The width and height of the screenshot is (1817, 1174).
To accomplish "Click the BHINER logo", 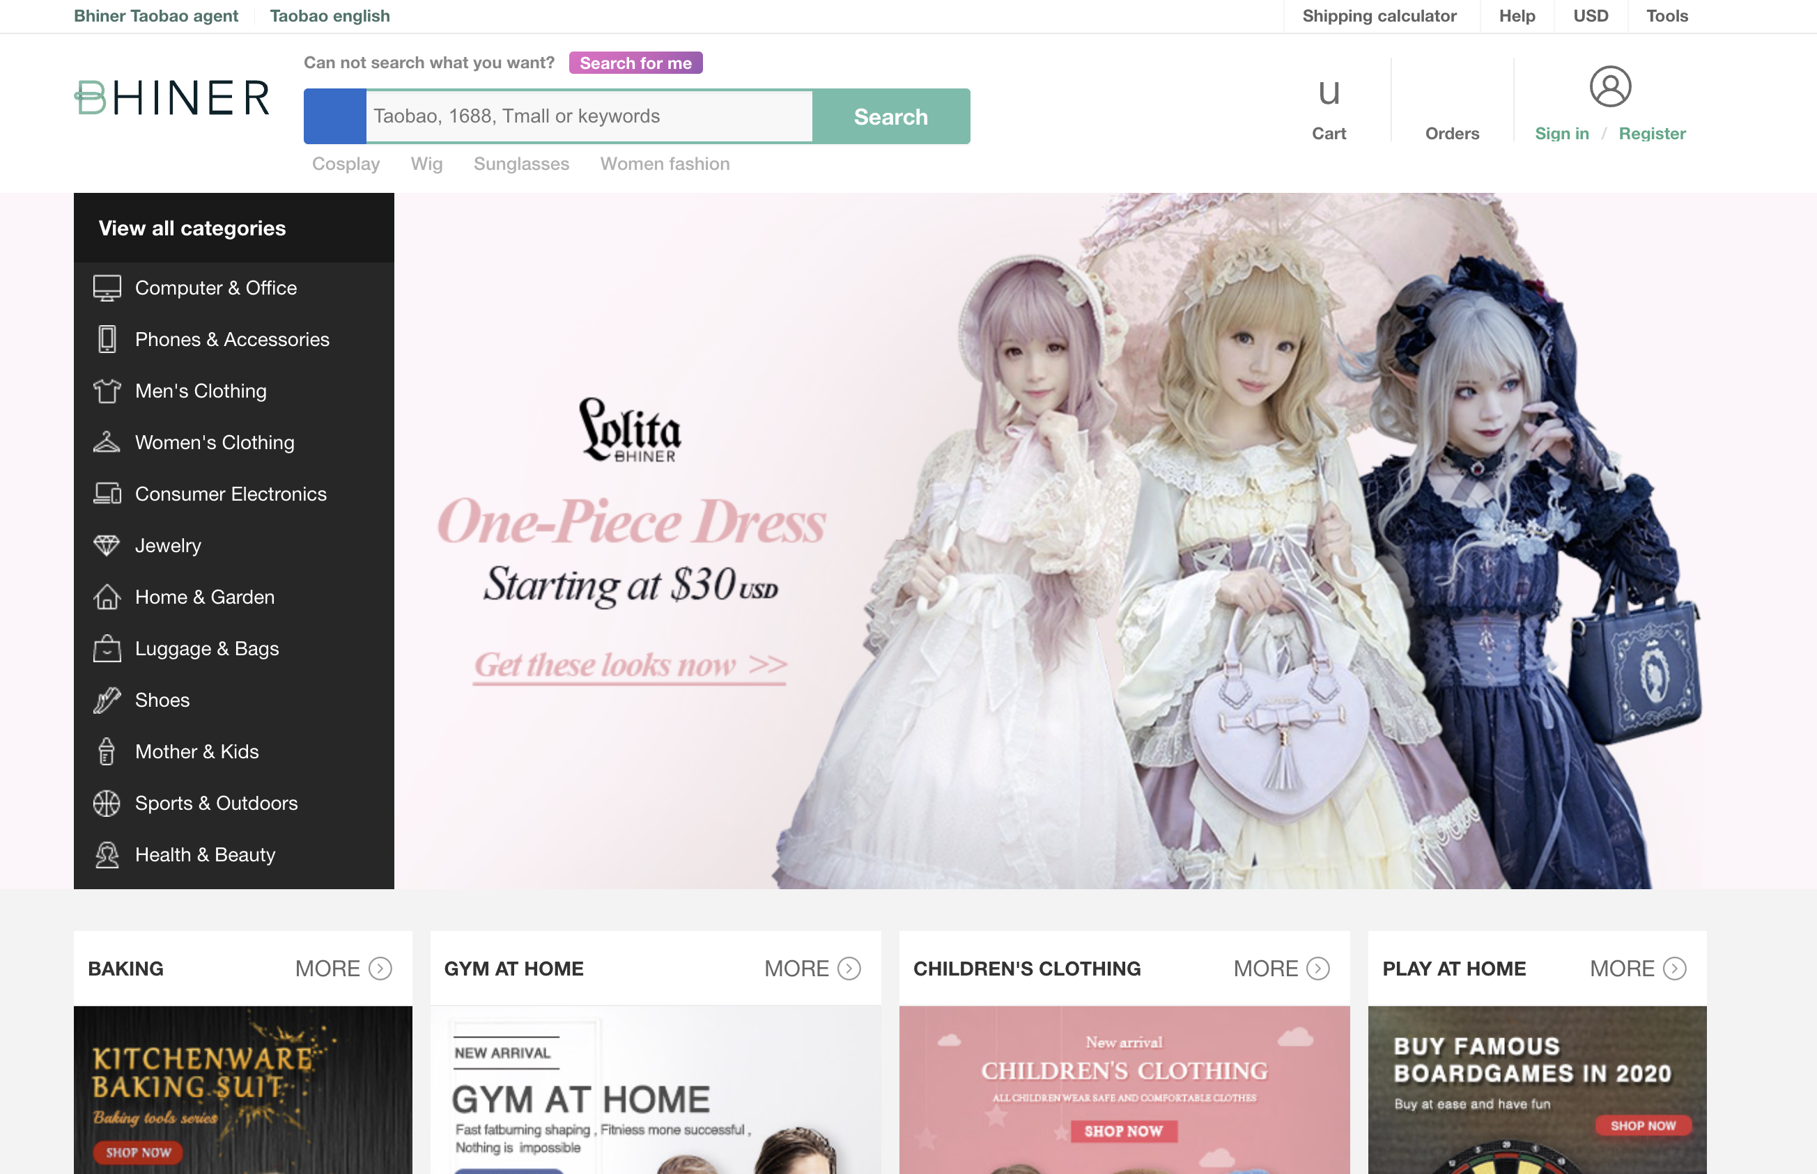I will (x=171, y=97).
